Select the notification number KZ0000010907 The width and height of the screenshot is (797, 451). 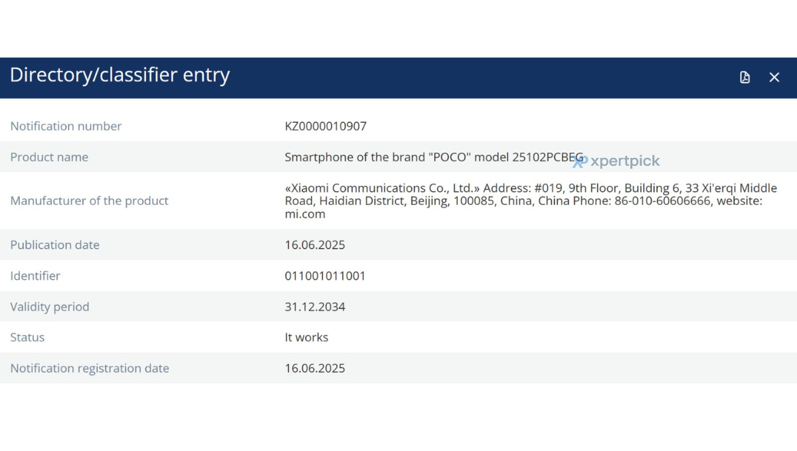point(325,126)
